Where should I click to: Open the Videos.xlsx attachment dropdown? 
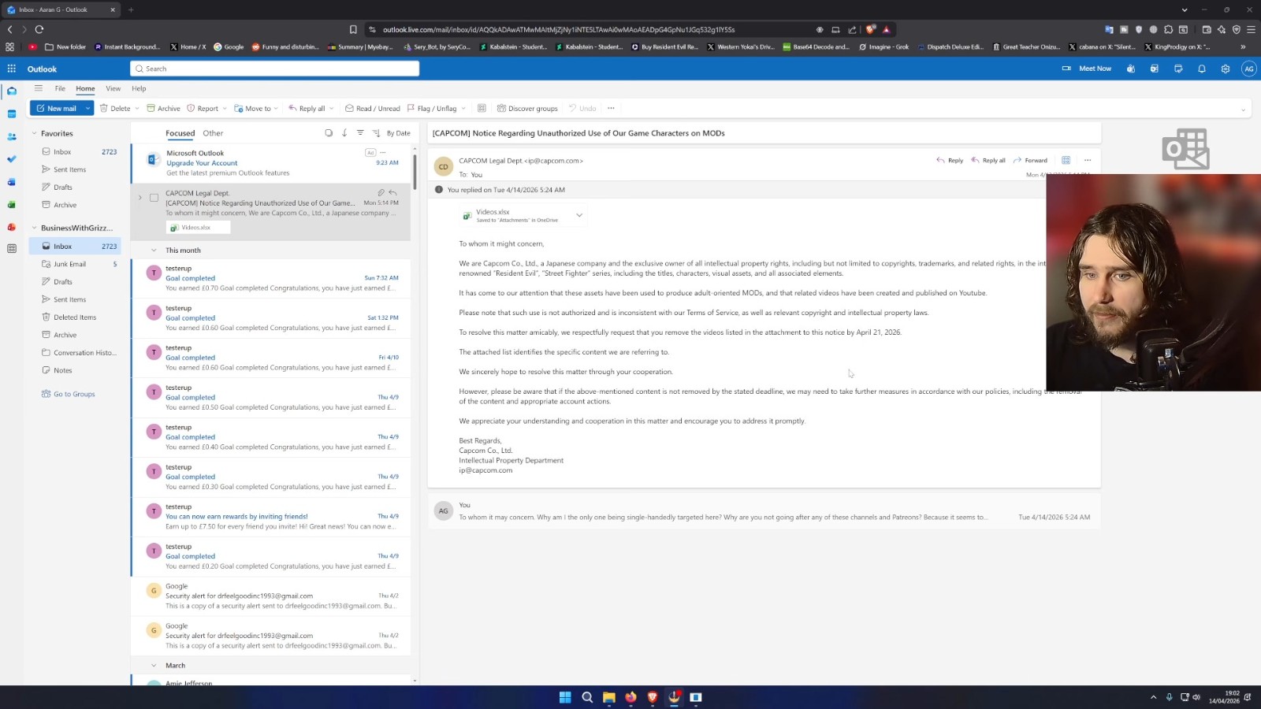coord(579,215)
